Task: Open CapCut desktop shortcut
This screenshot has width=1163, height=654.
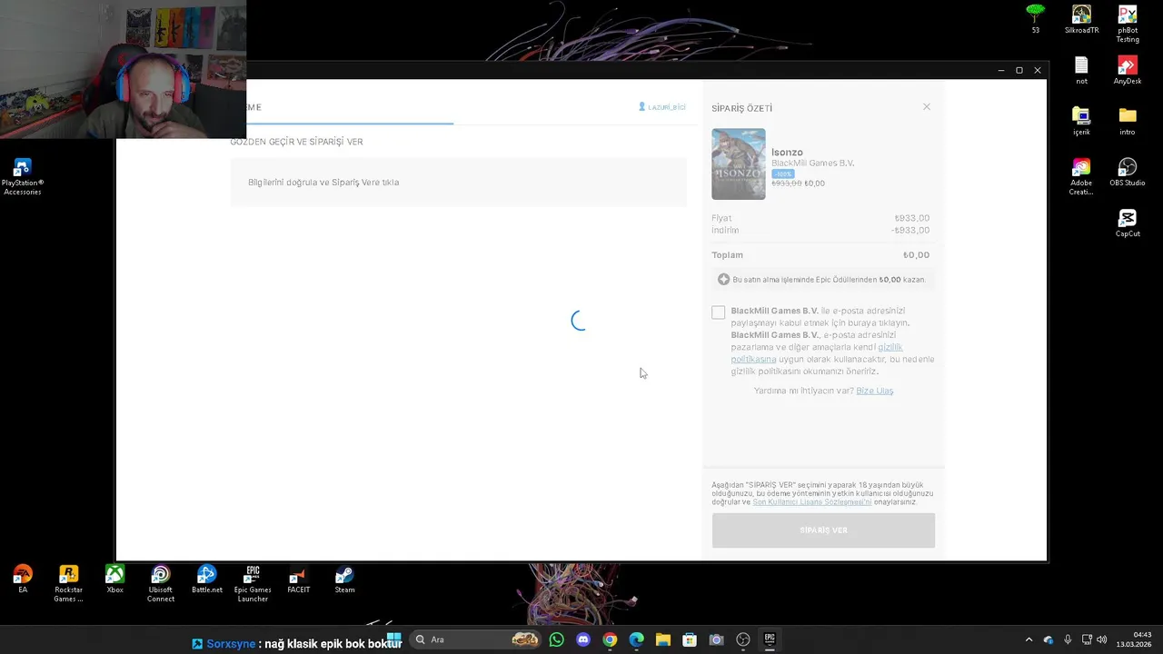Action: (1128, 223)
